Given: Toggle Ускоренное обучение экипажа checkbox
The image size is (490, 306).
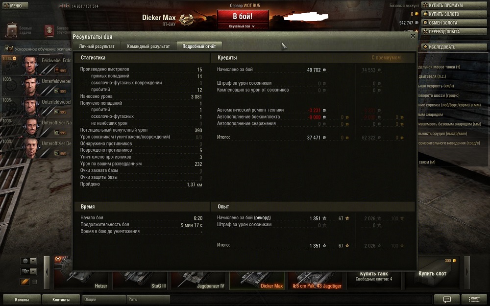Looking at the screenshot, I should coord(11,49).
